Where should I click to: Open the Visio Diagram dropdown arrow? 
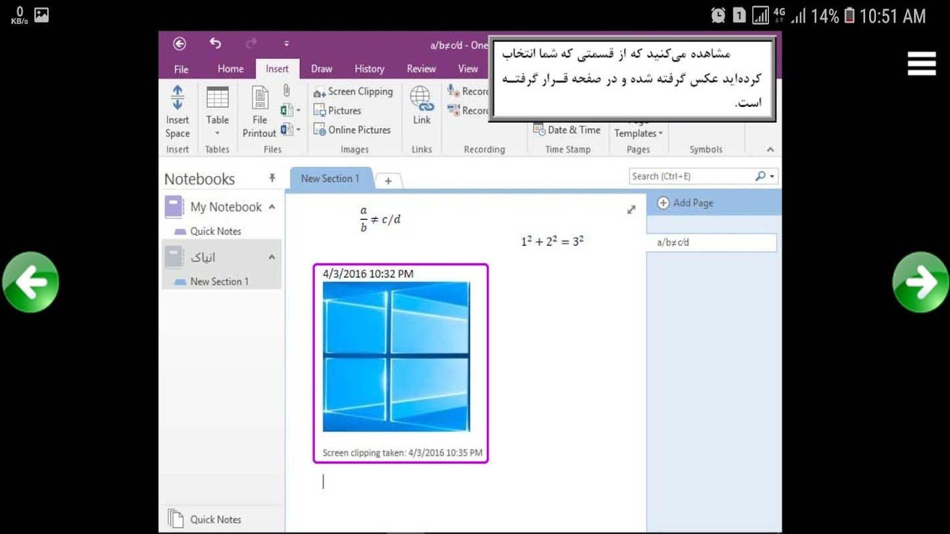pyautogui.click(x=298, y=130)
